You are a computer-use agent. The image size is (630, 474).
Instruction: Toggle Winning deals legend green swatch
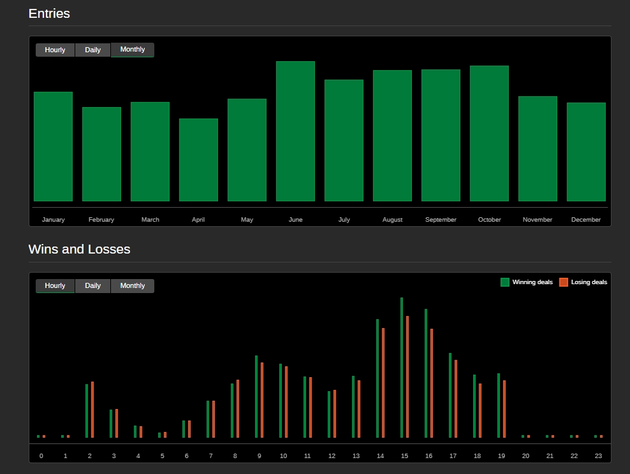(505, 282)
